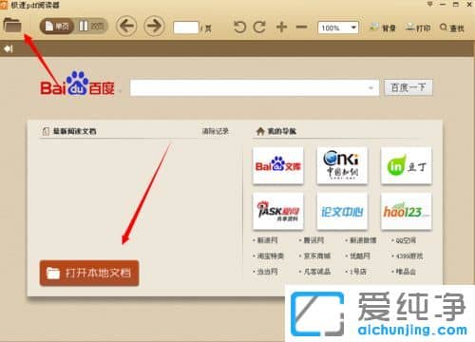475x342 pixels.
Task: Click the print button in toolbar
Action: [x=418, y=28]
